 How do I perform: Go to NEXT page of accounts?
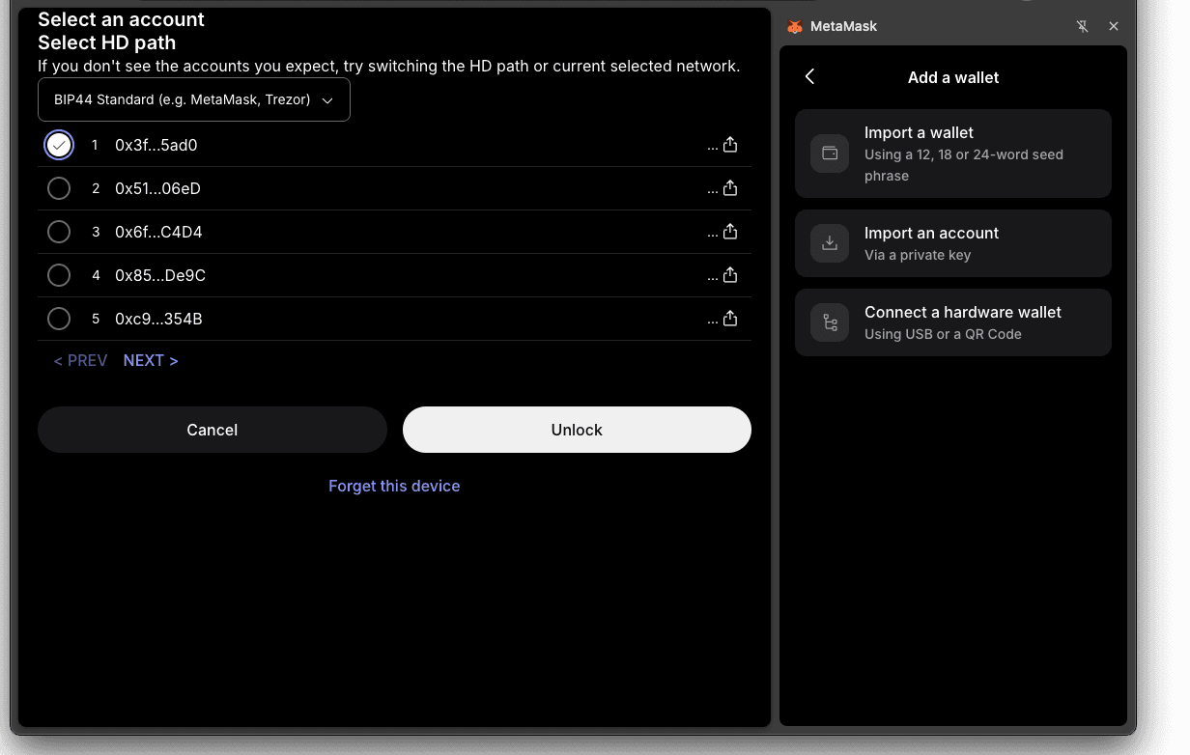coord(151,360)
